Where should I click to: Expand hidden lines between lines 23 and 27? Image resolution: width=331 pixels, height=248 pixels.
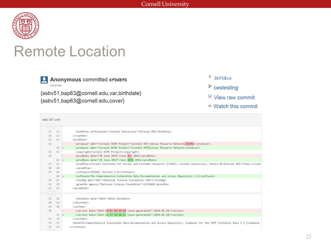coord(51,193)
